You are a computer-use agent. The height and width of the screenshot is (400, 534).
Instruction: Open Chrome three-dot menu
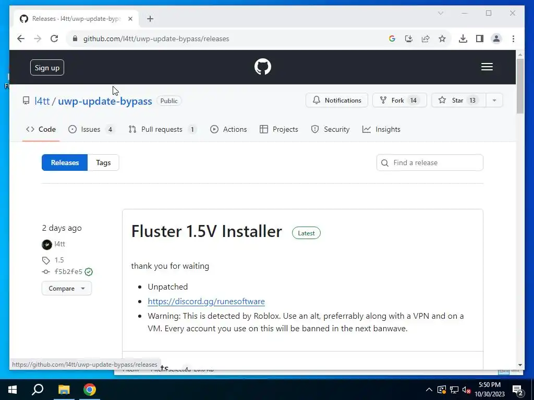pos(513,39)
